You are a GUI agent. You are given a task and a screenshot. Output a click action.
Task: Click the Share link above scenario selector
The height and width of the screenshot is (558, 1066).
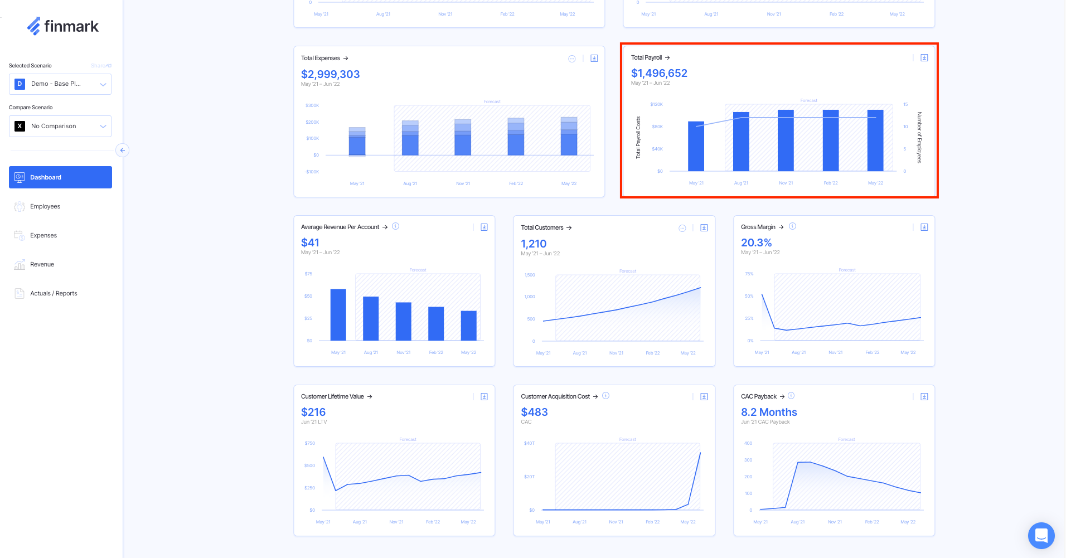tap(101, 66)
